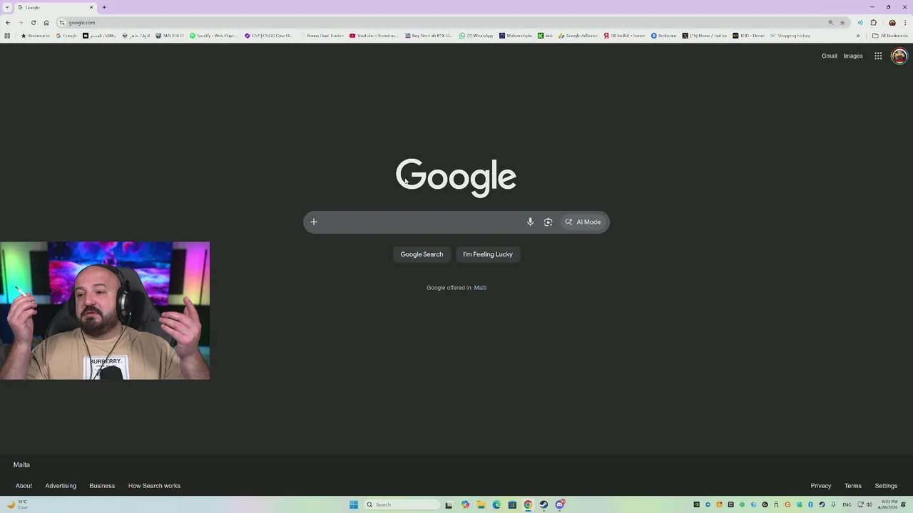Image resolution: width=913 pixels, height=513 pixels.
Task: Open footer Settings menu
Action: (x=886, y=486)
